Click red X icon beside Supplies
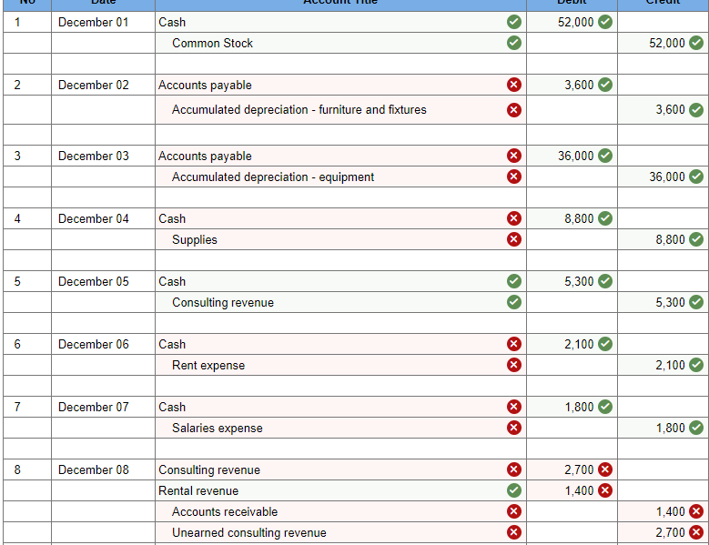This screenshot has width=709, height=545. point(513,239)
